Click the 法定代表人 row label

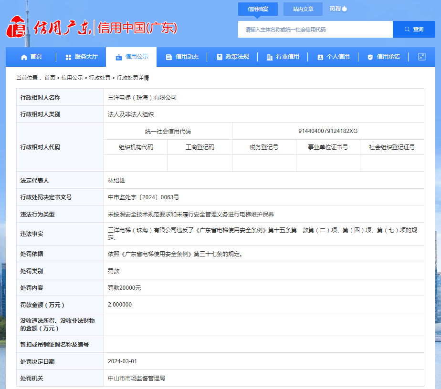[x=34, y=180]
